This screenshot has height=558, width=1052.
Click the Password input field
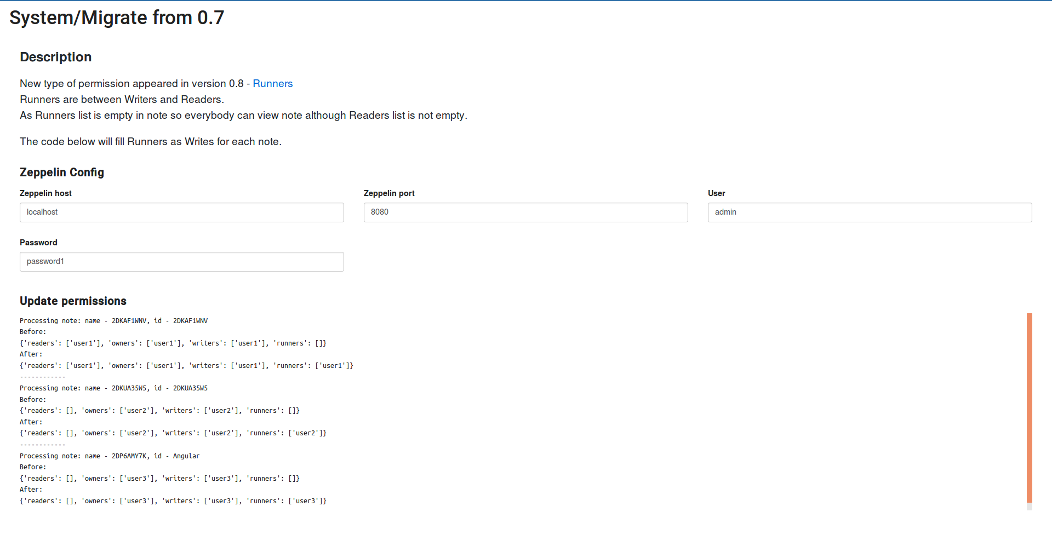point(182,262)
